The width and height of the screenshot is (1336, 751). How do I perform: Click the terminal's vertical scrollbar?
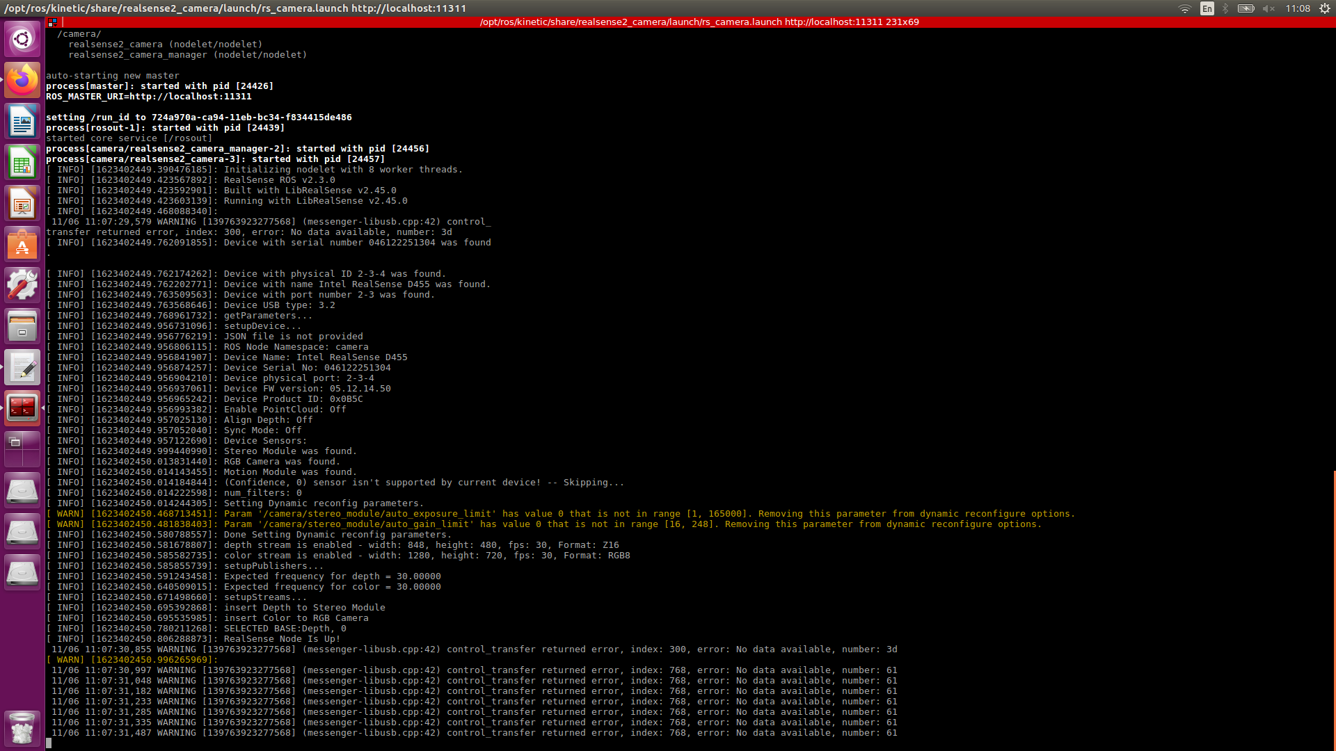click(1333, 605)
